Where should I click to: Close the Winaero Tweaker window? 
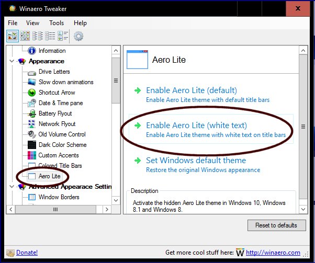(298, 8)
